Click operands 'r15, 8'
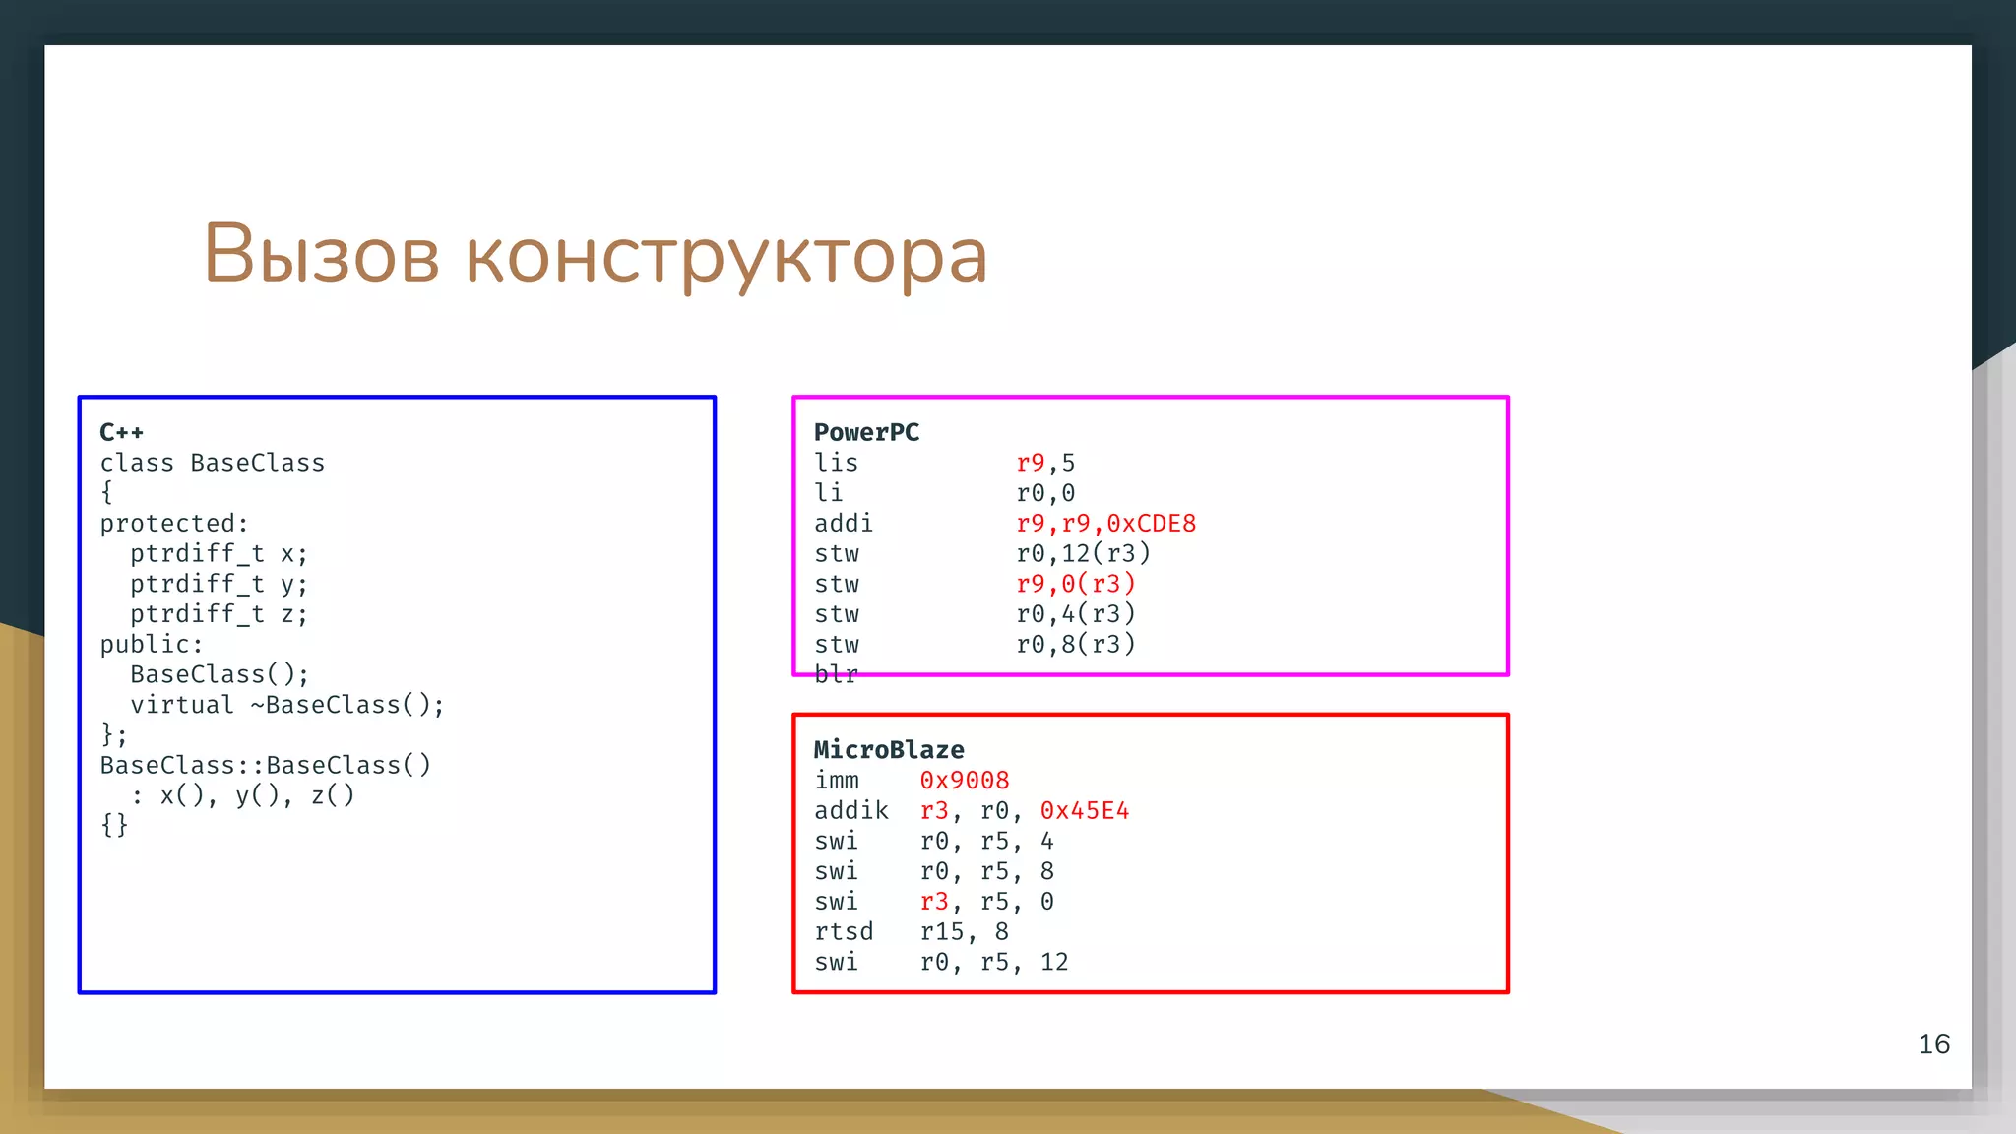Image resolution: width=2016 pixels, height=1134 pixels. click(965, 932)
